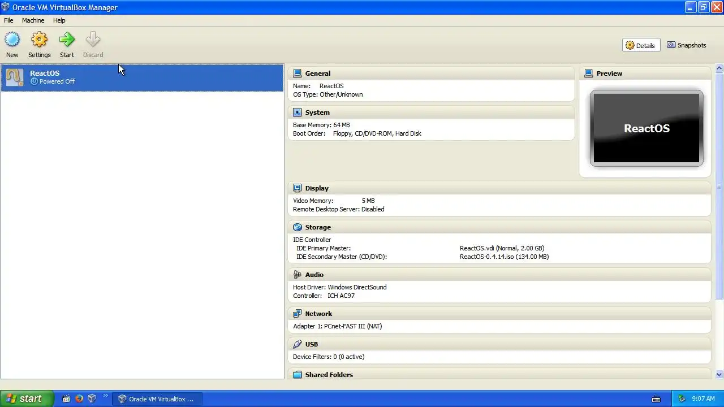Open the Machine menu
The height and width of the screenshot is (407, 724).
point(33,20)
